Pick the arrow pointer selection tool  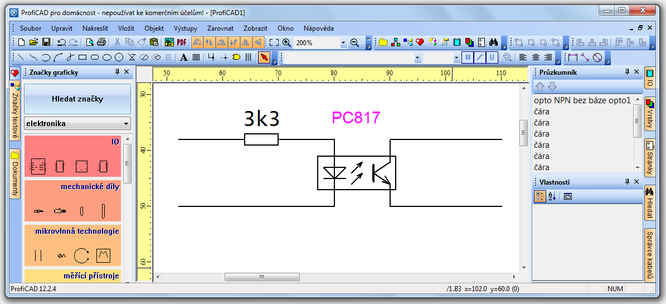[x=264, y=57]
